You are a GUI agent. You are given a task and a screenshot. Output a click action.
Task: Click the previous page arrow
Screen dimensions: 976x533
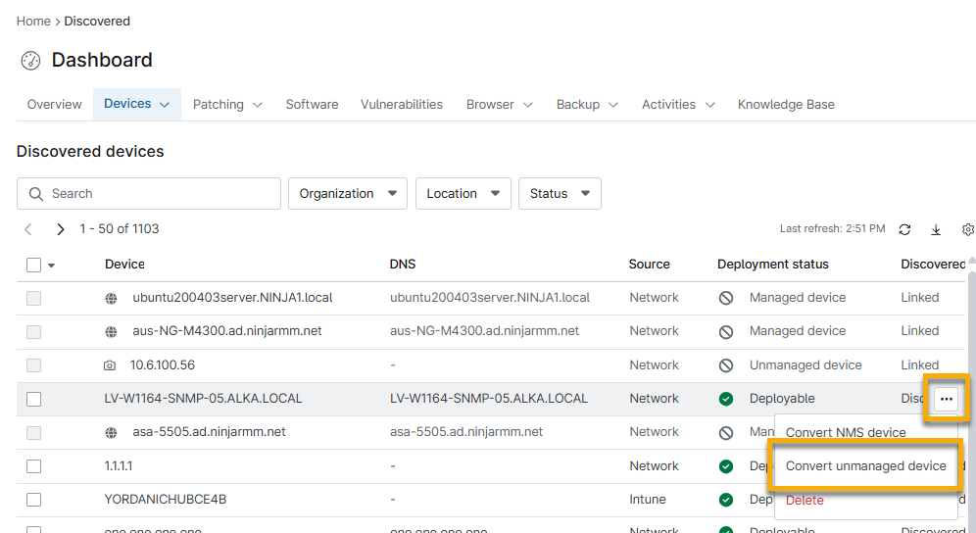pos(28,229)
